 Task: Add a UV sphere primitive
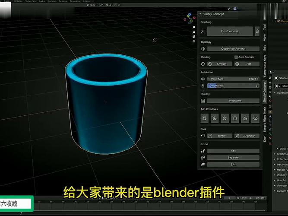point(215,118)
